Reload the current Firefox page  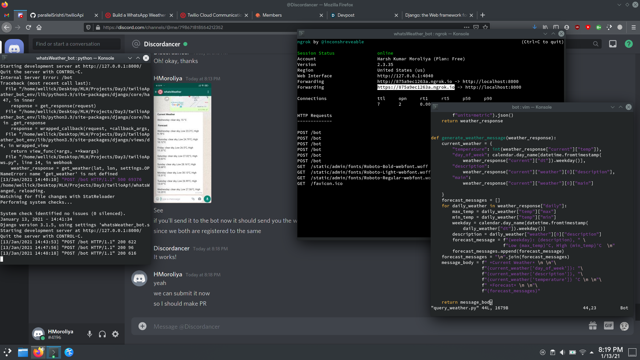[28, 27]
